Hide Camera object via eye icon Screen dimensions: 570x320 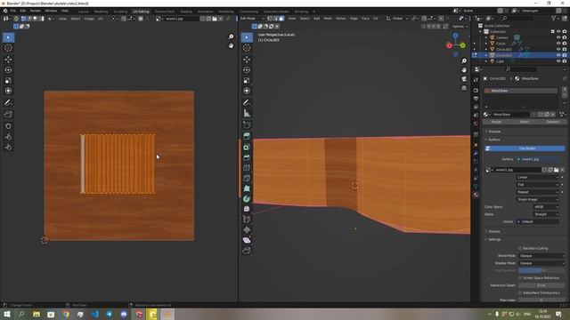pyautogui.click(x=558, y=37)
